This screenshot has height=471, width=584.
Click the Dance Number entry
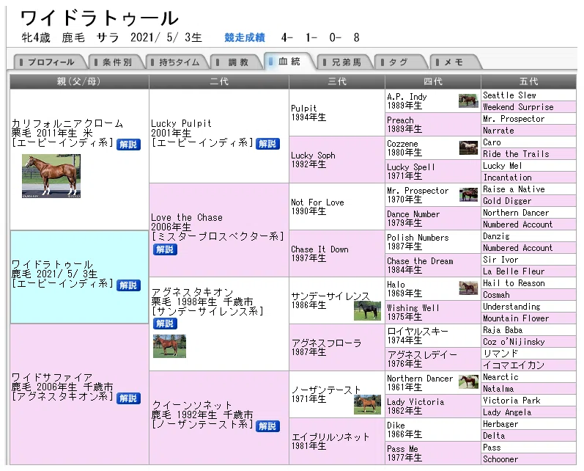point(433,218)
